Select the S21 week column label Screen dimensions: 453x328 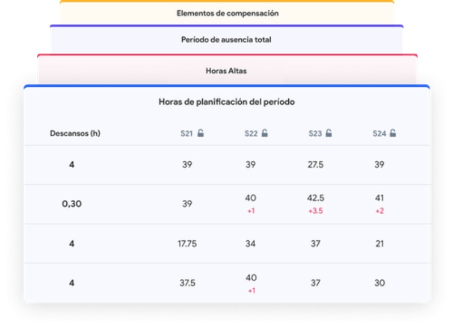click(x=186, y=134)
